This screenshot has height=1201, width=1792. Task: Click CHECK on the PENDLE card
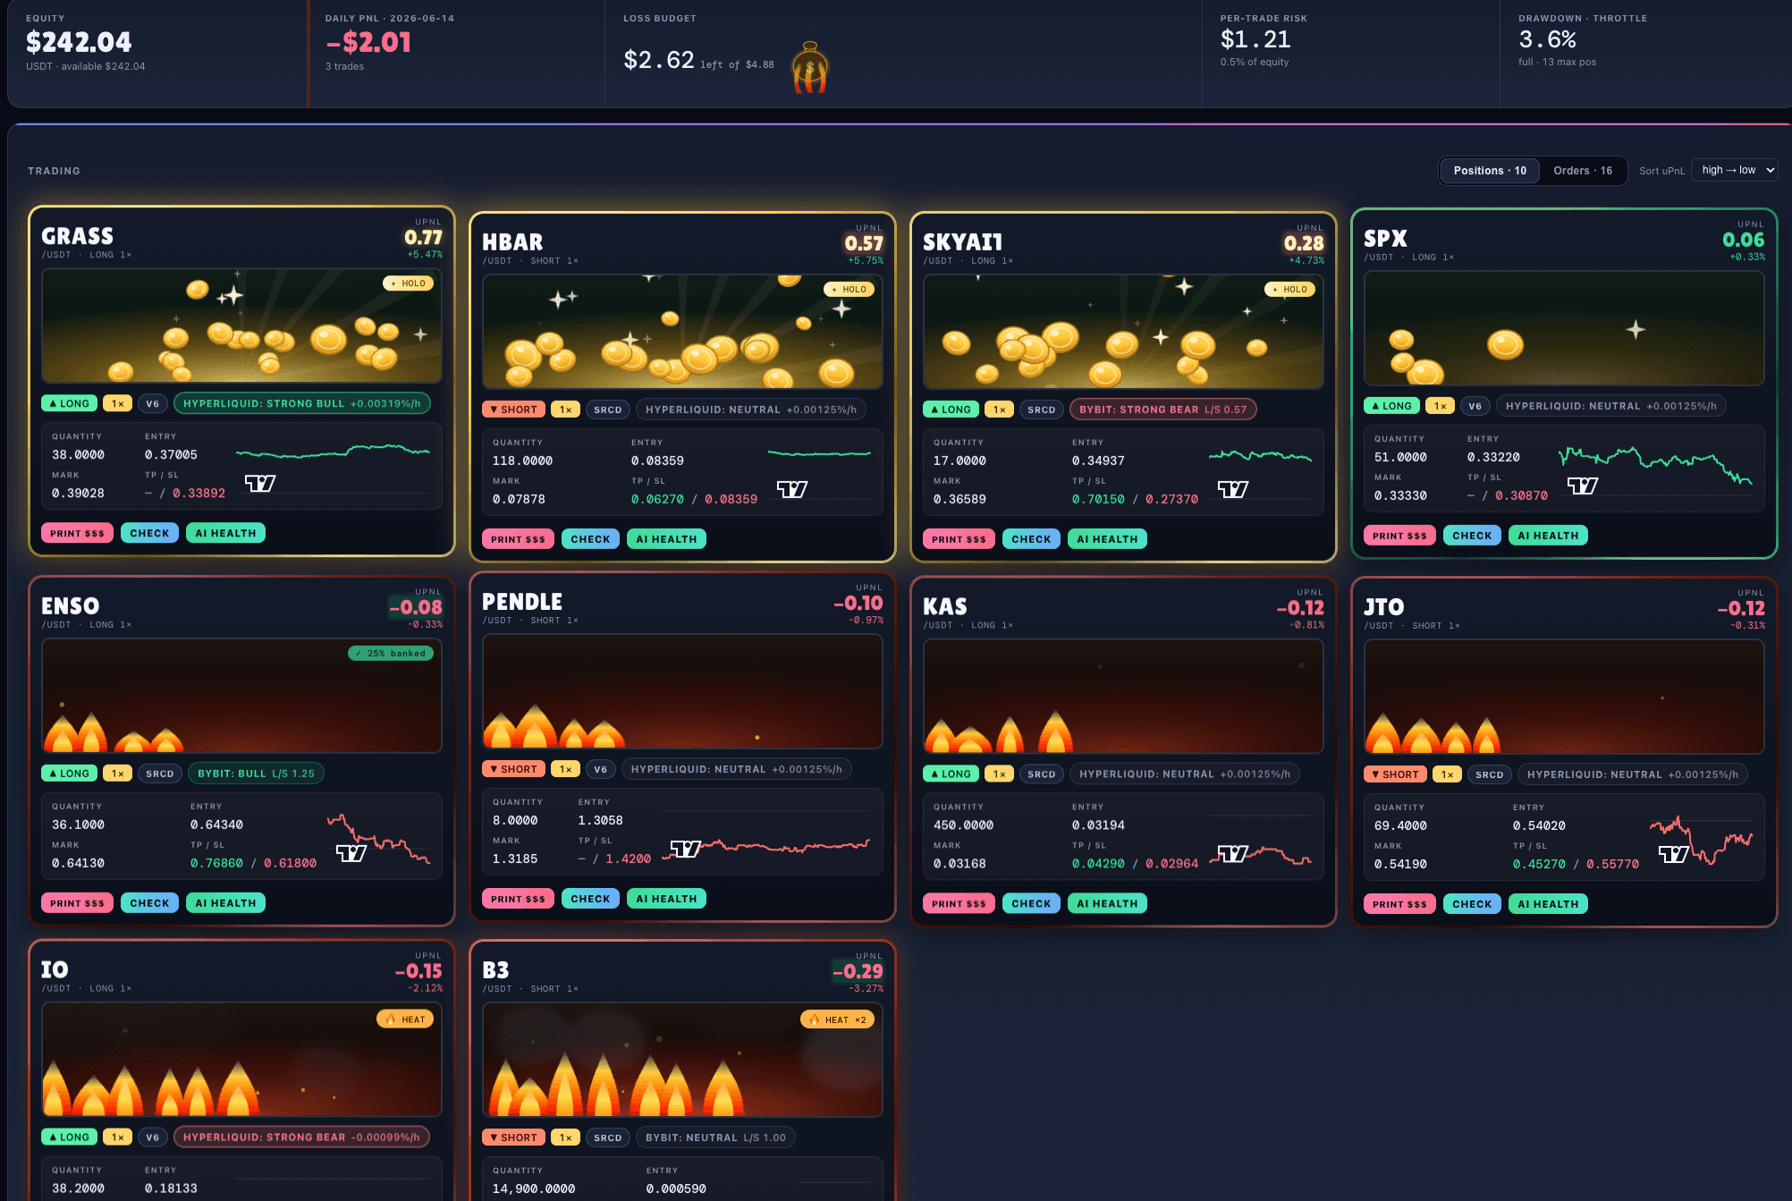pos(590,899)
